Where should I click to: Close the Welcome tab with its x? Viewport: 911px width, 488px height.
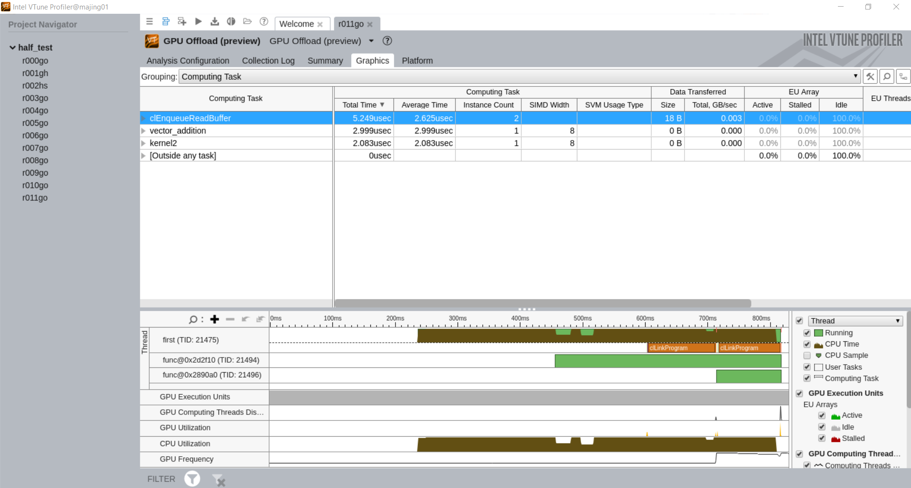click(320, 24)
